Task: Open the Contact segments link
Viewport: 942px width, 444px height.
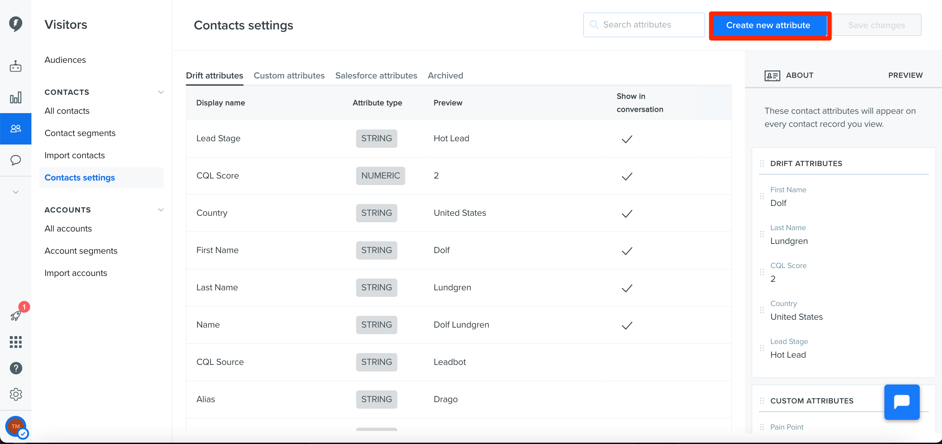Action: (x=80, y=133)
